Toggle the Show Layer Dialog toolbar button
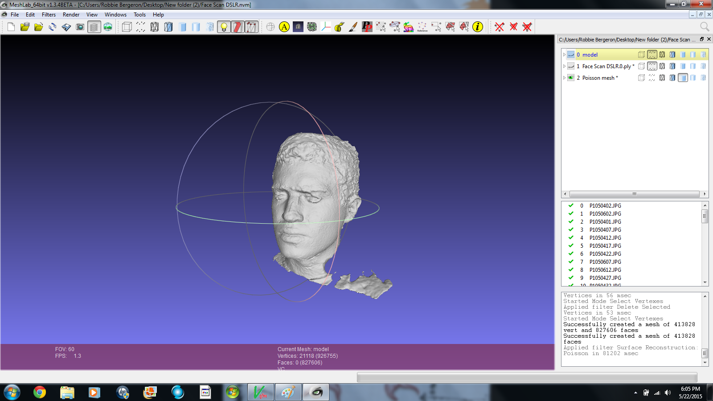Screen dimensions: 713x401 (94, 27)
